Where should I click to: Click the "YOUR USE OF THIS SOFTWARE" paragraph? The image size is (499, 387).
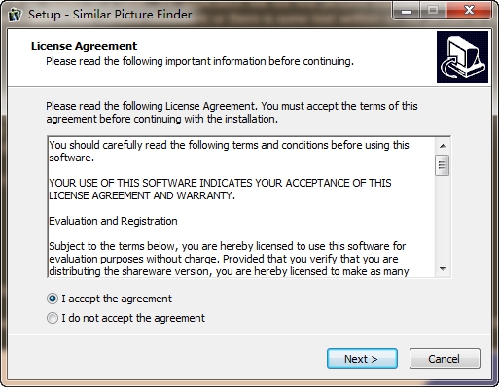click(220, 190)
